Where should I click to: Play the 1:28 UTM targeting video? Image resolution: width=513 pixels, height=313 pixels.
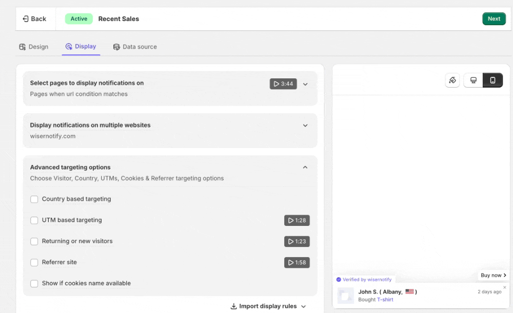[x=297, y=220]
